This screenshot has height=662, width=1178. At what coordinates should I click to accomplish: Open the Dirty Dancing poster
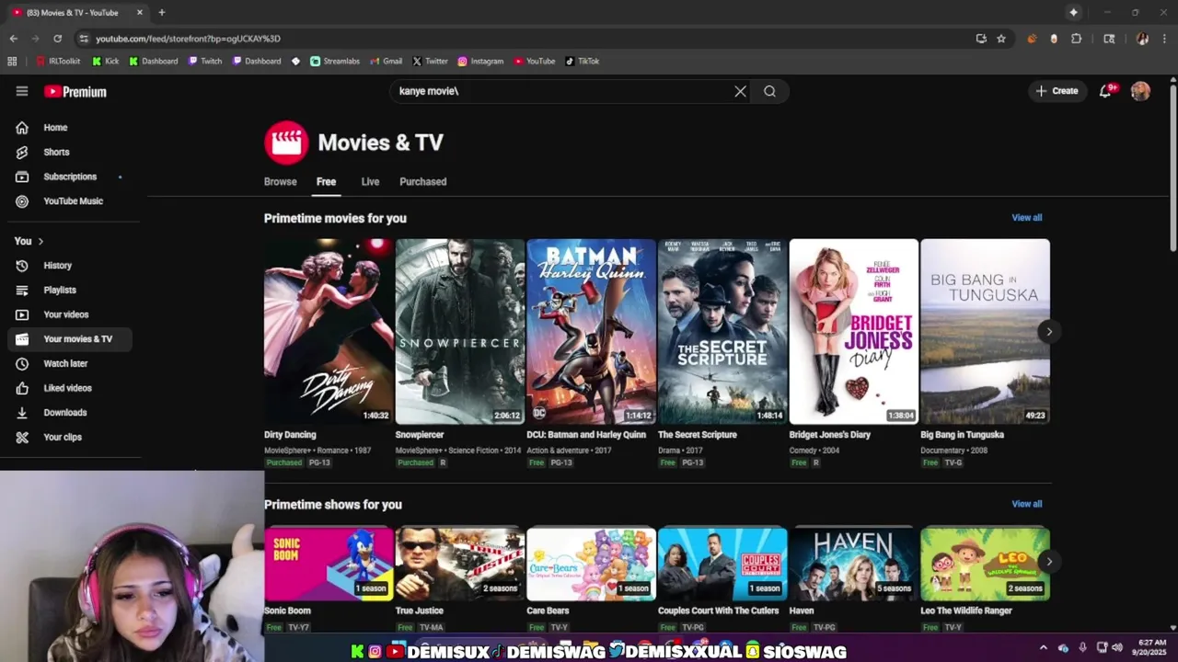[x=329, y=331]
